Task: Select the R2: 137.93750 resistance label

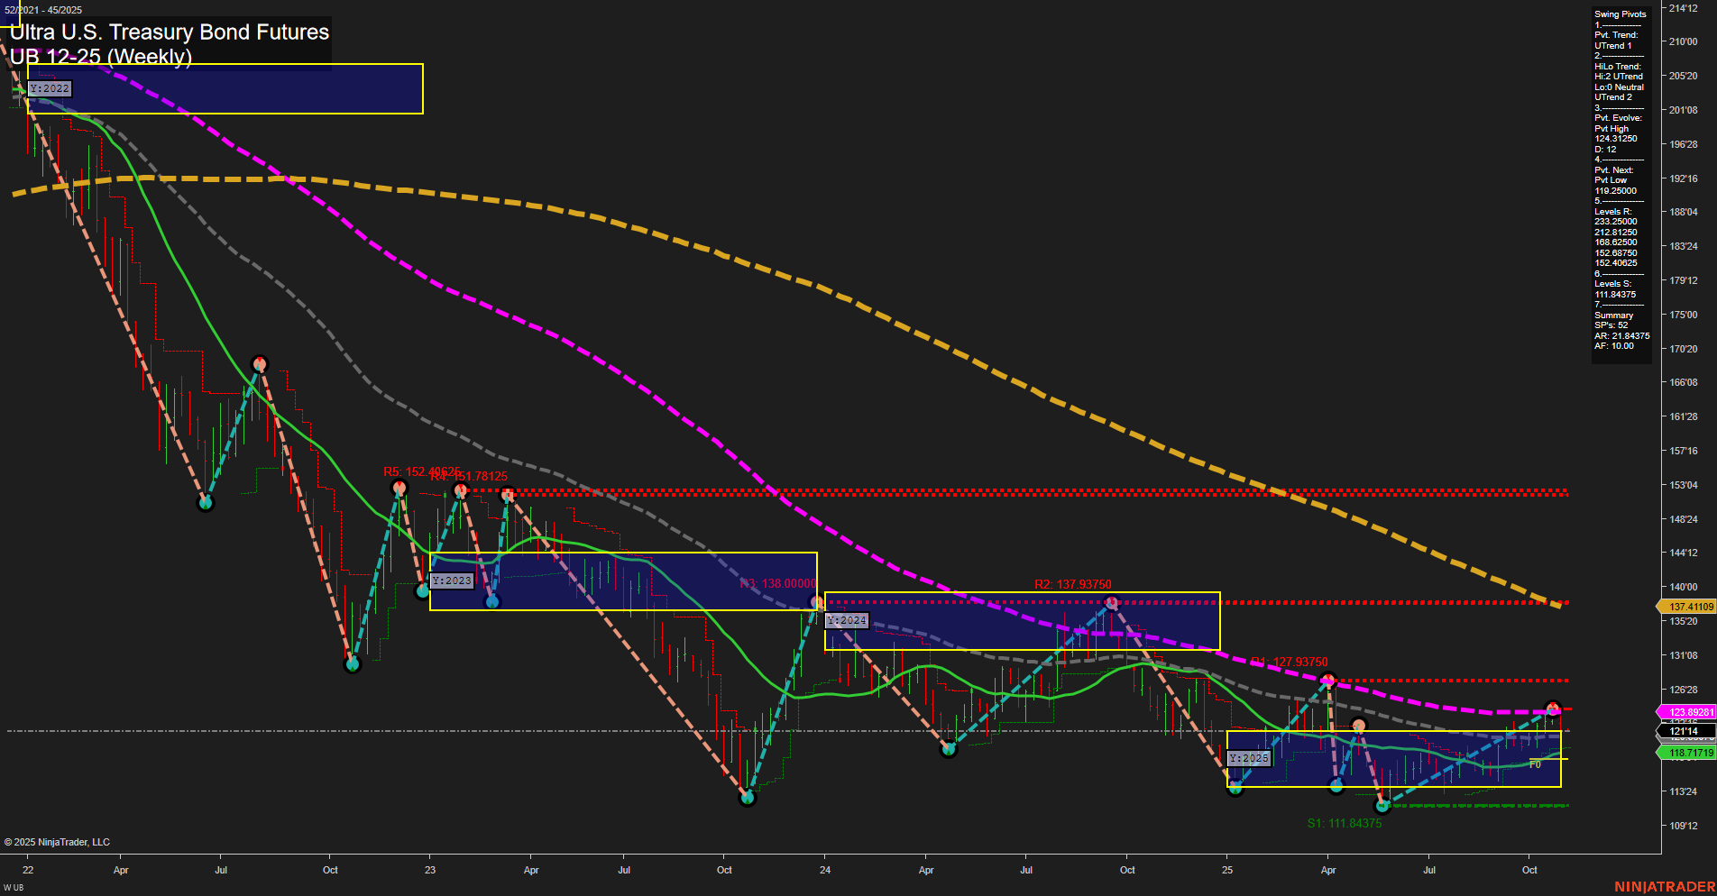Action: point(1072,584)
